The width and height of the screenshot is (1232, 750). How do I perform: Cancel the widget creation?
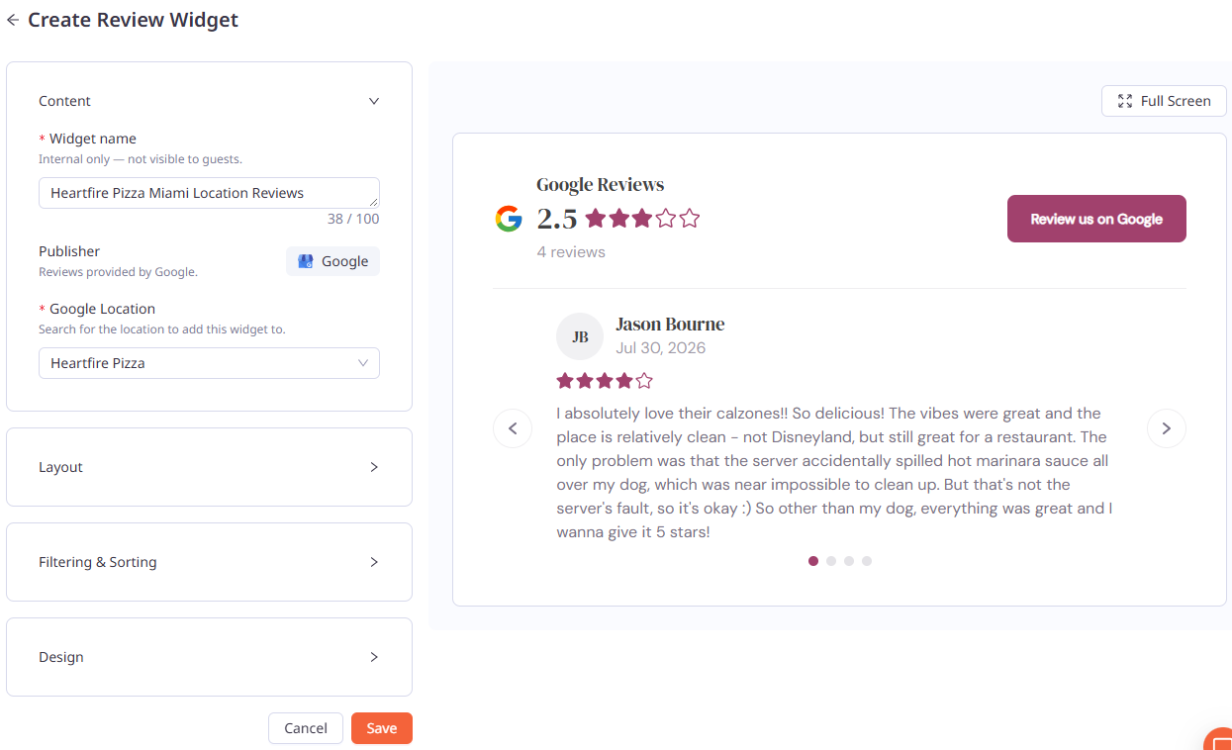coord(306,728)
